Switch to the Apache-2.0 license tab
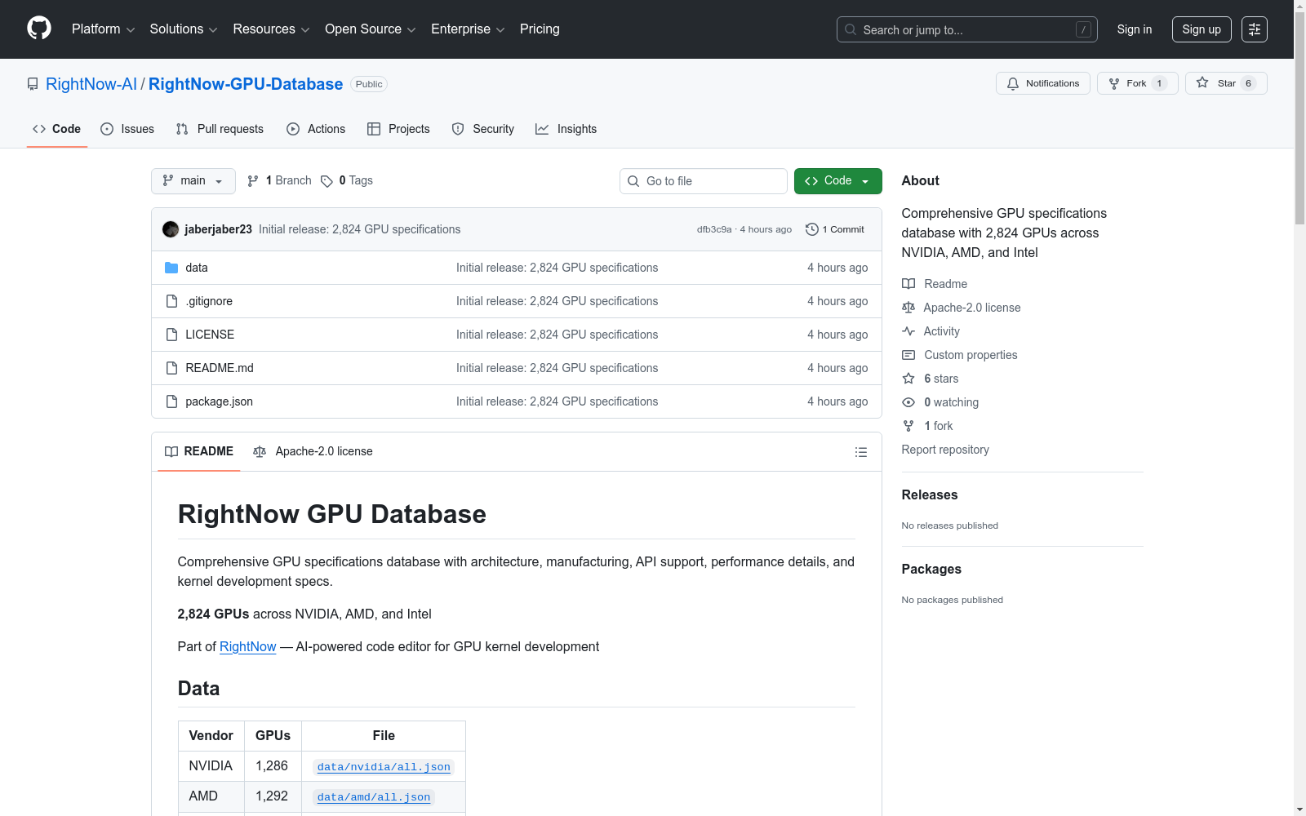The image size is (1306, 816). coord(313,451)
